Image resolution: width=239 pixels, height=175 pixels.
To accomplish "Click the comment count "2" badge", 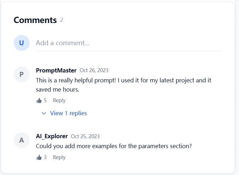I will click(x=61, y=20).
